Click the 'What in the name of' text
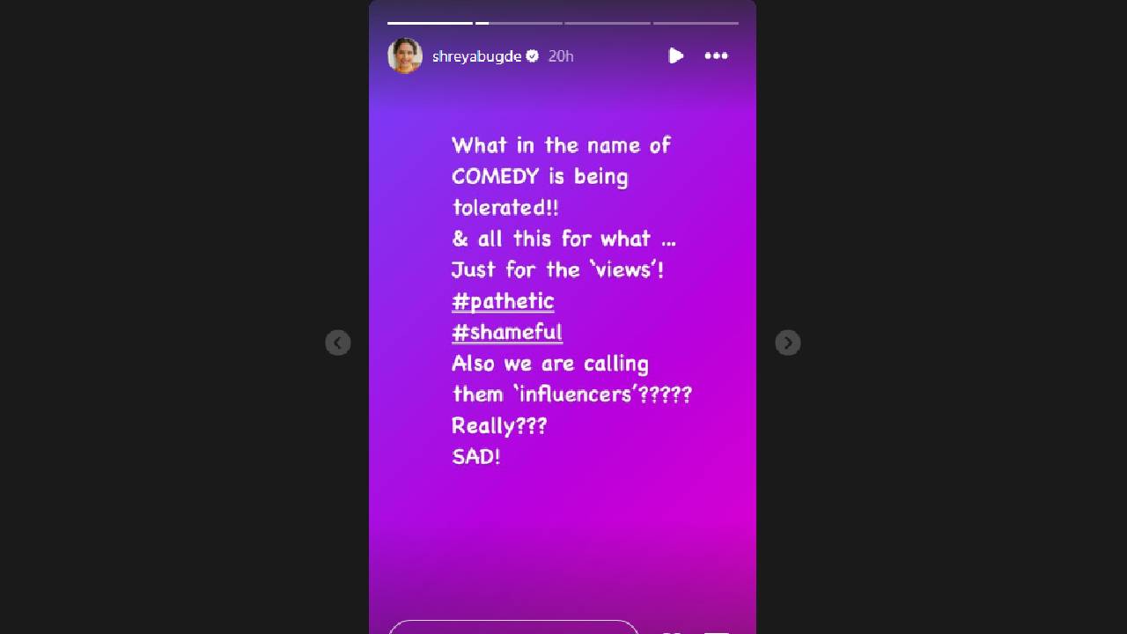This screenshot has height=634, width=1127. tap(561, 145)
